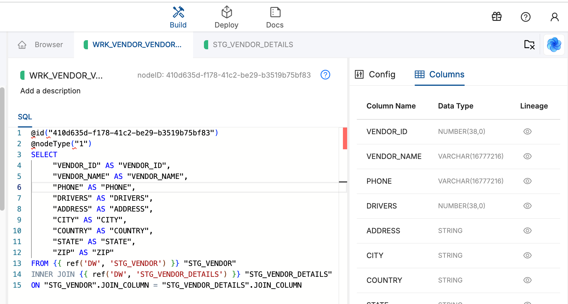Viewport: 568px width, 304px height.
Task: Select ADDRESS column name cell
Action: pos(383,231)
